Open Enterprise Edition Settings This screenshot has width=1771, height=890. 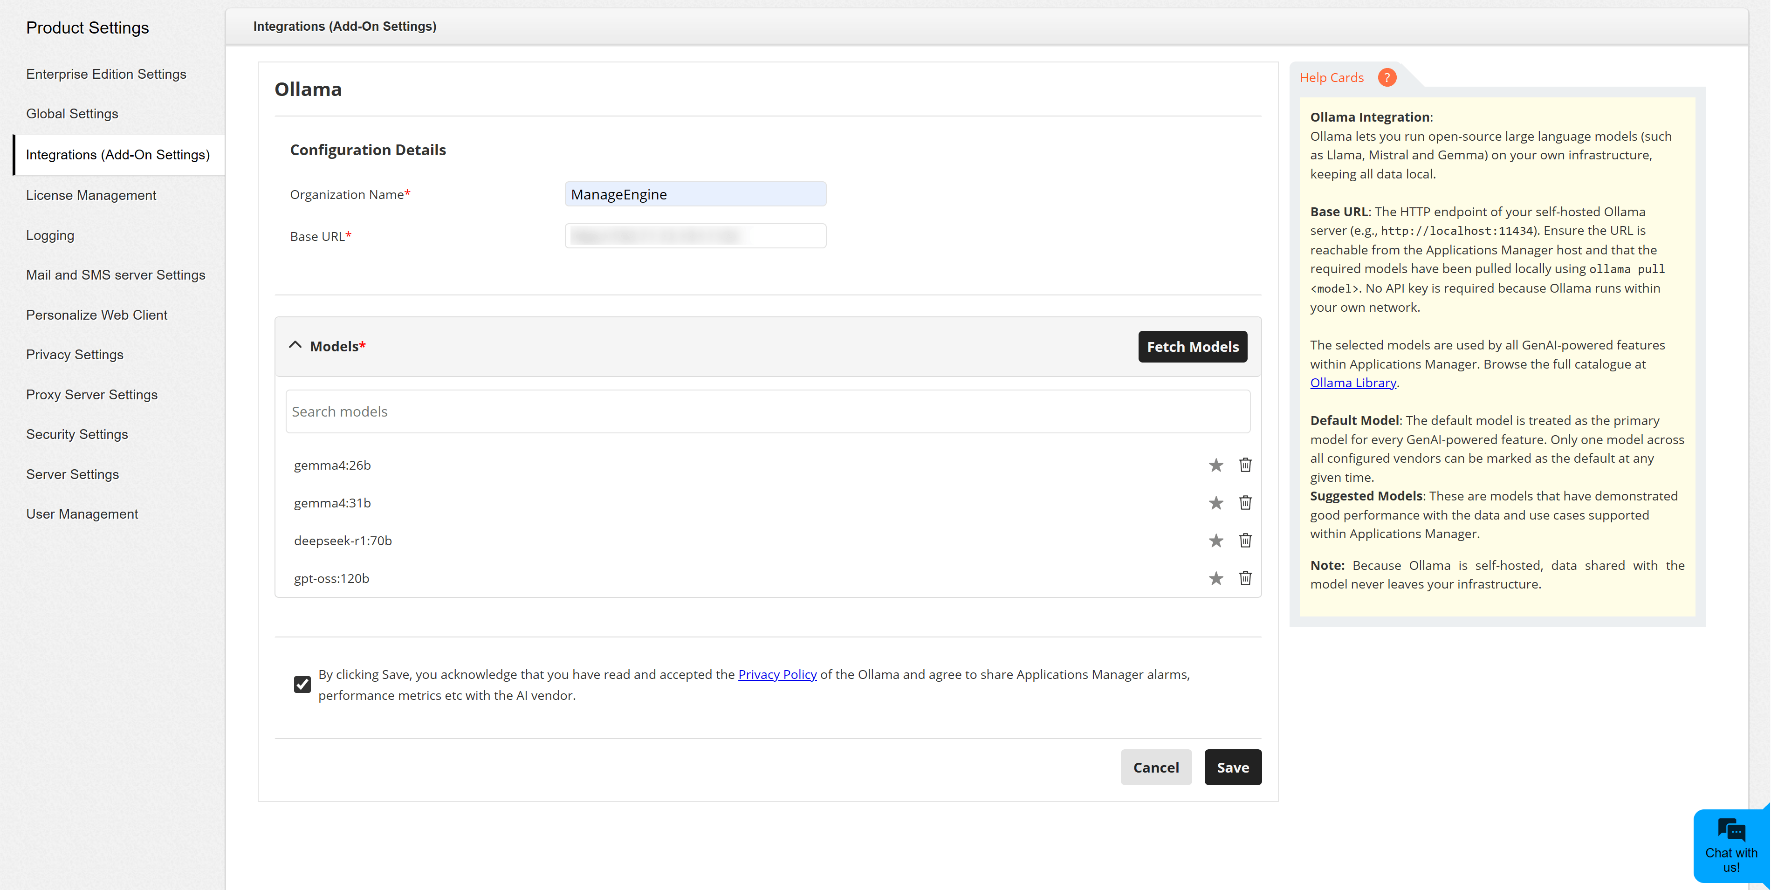[x=106, y=74]
